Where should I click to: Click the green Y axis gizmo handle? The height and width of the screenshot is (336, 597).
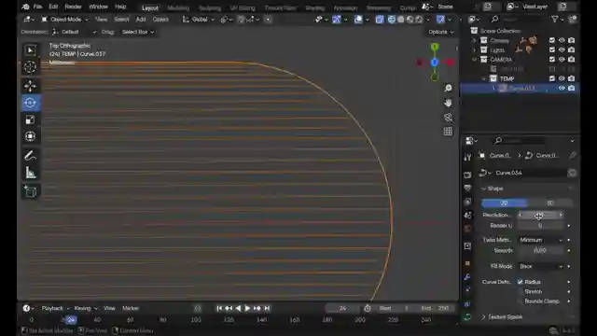pyautogui.click(x=435, y=47)
